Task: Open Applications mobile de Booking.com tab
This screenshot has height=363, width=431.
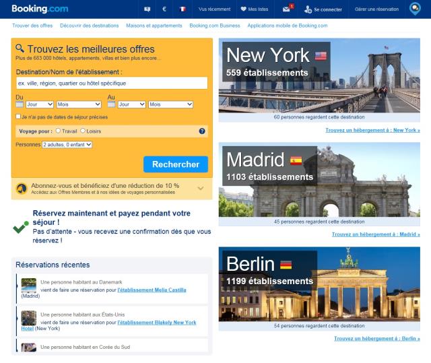Action: 288,26
